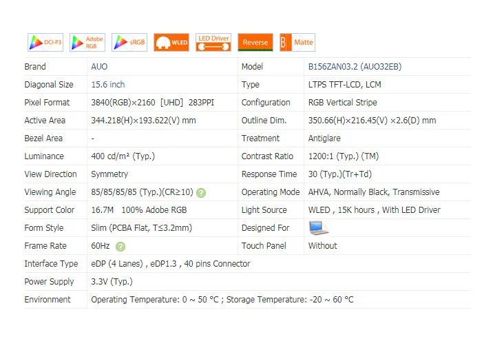Click the DCI-P3 color gamut badge

click(45, 42)
